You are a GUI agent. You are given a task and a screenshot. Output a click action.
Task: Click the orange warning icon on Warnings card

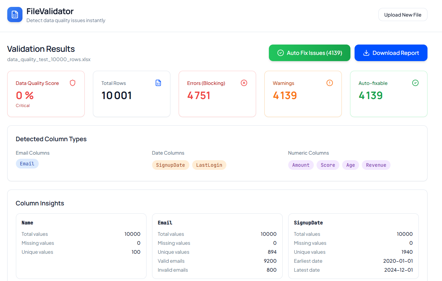(329, 83)
